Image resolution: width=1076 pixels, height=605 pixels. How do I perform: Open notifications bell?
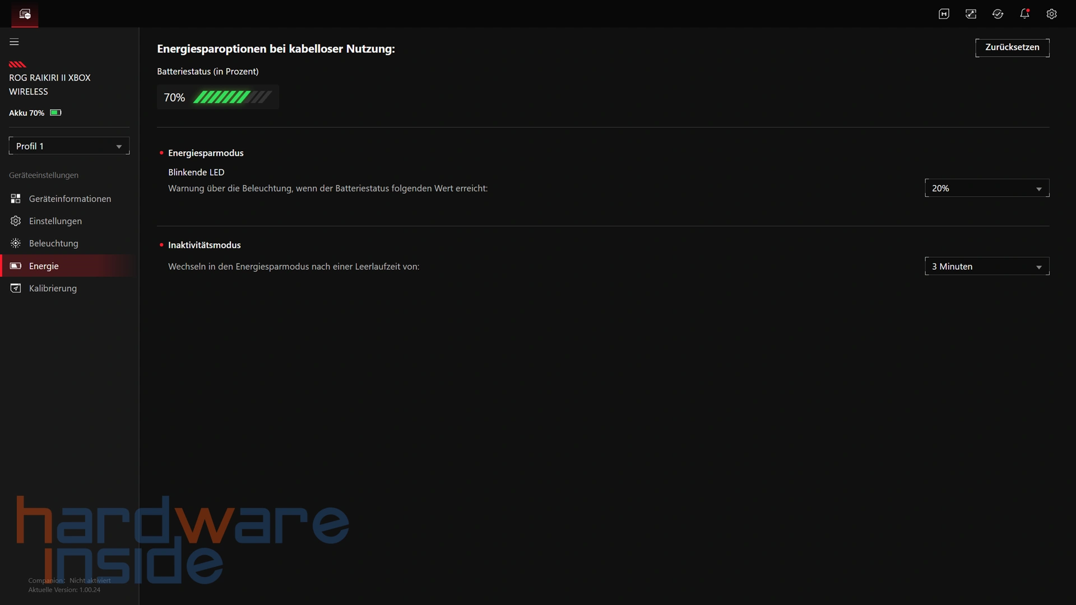click(1024, 14)
